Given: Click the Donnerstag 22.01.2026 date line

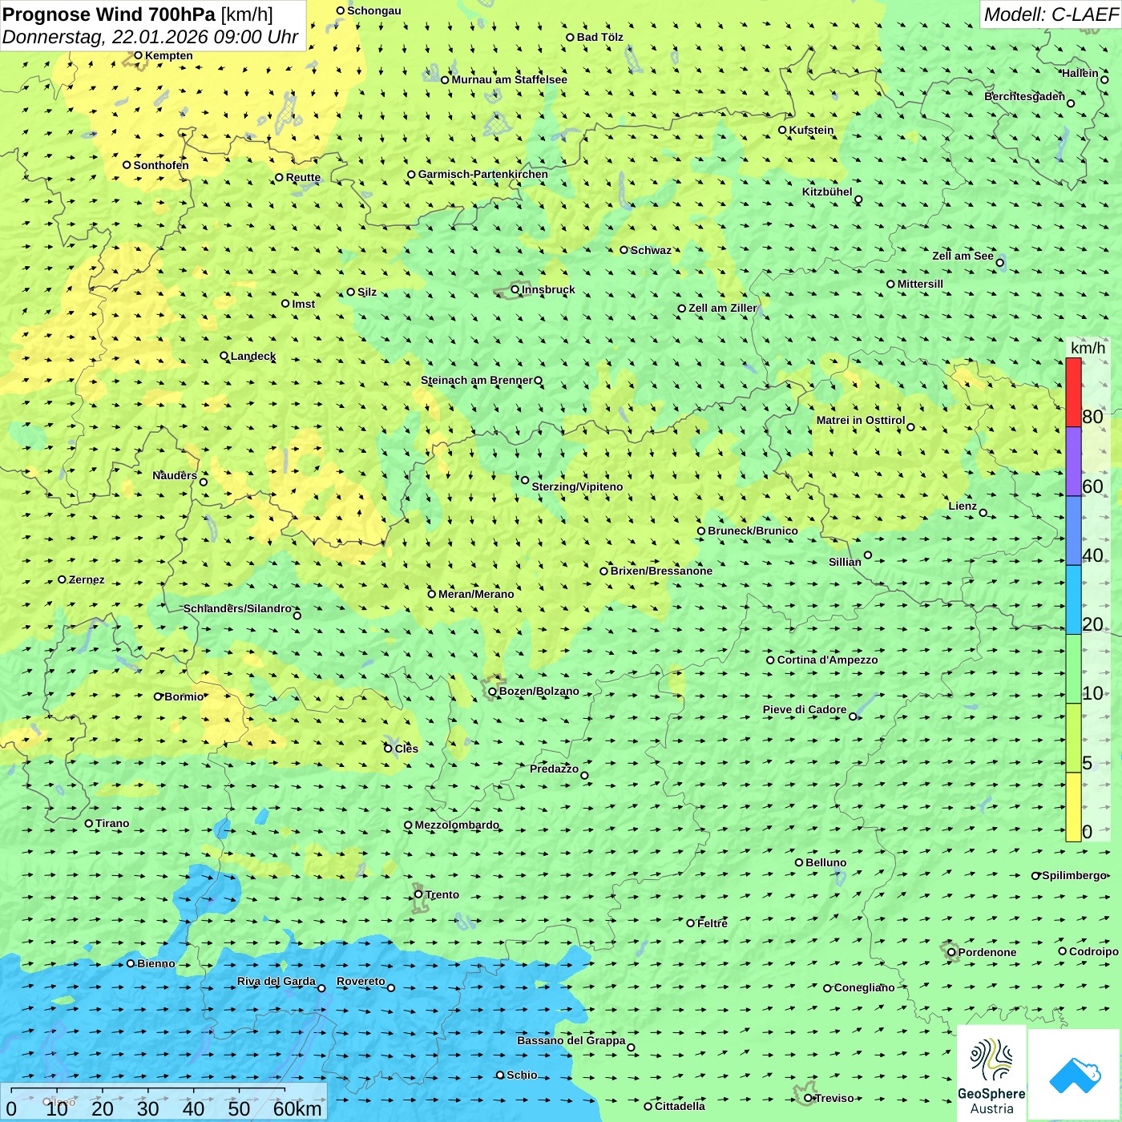Looking at the screenshot, I should click(151, 37).
